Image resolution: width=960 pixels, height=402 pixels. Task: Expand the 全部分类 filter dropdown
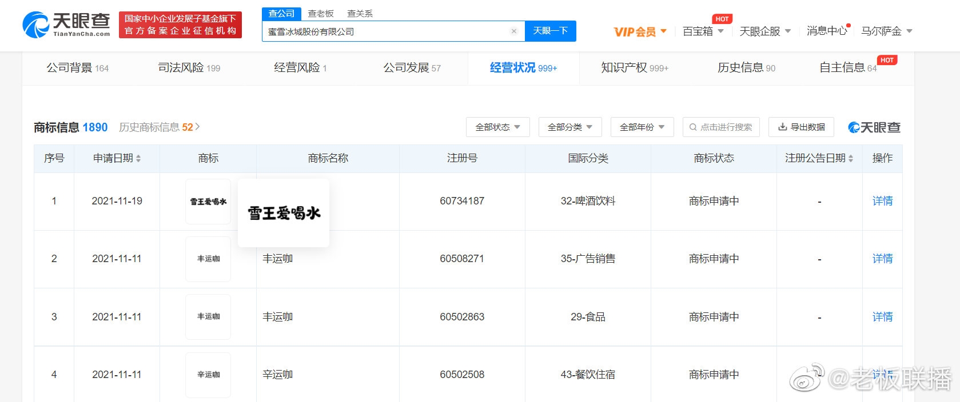(x=569, y=127)
